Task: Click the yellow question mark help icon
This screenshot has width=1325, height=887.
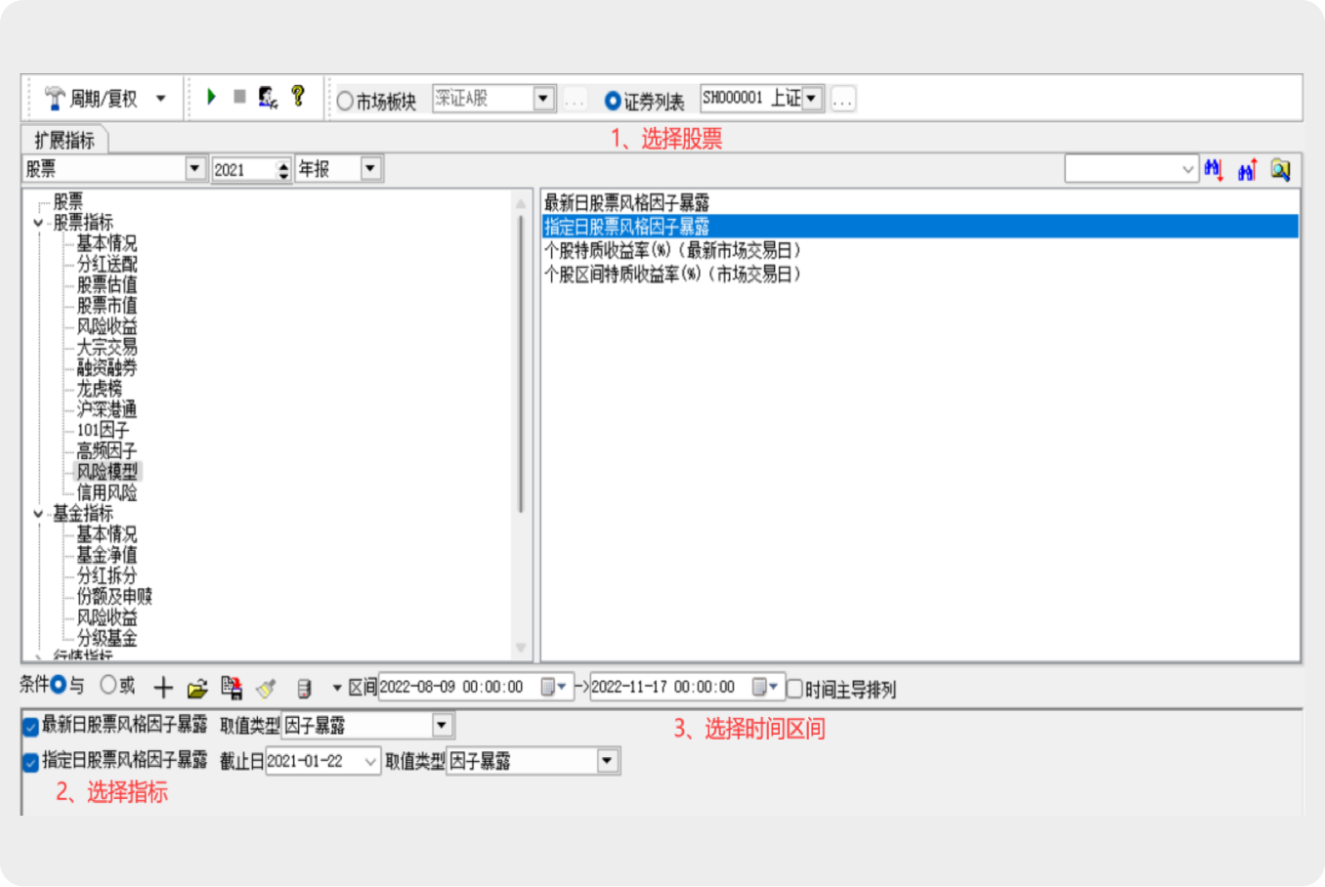Action: point(298,96)
